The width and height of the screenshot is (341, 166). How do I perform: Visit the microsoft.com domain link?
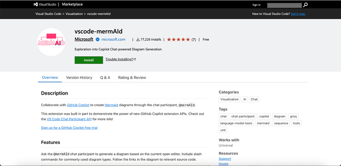[x=113, y=39]
